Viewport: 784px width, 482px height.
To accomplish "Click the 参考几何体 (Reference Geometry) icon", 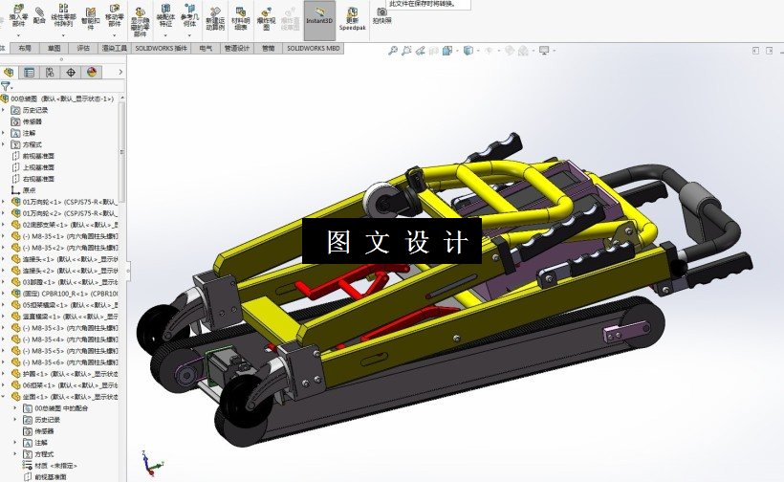I will pos(189,8).
